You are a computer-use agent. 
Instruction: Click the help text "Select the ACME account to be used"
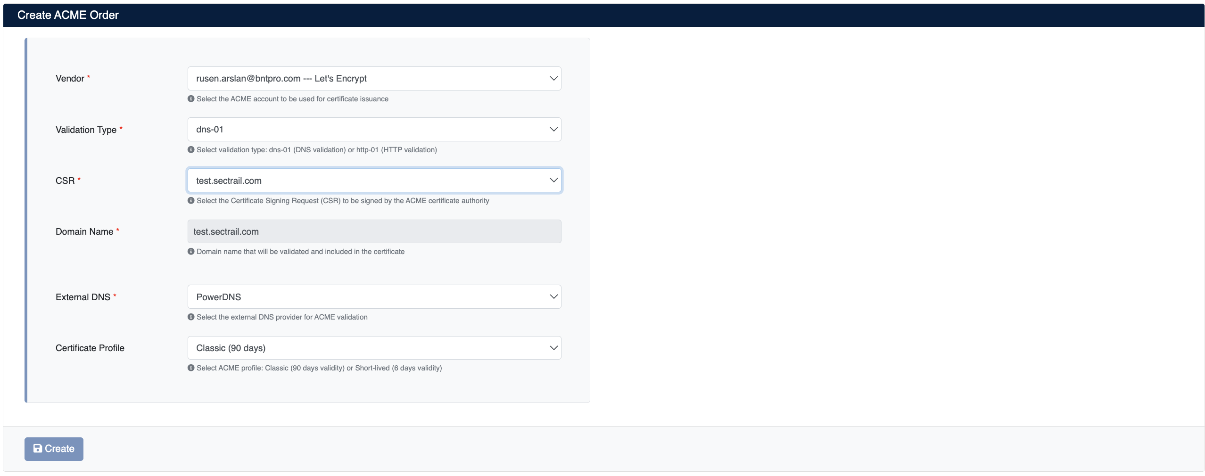coord(292,99)
